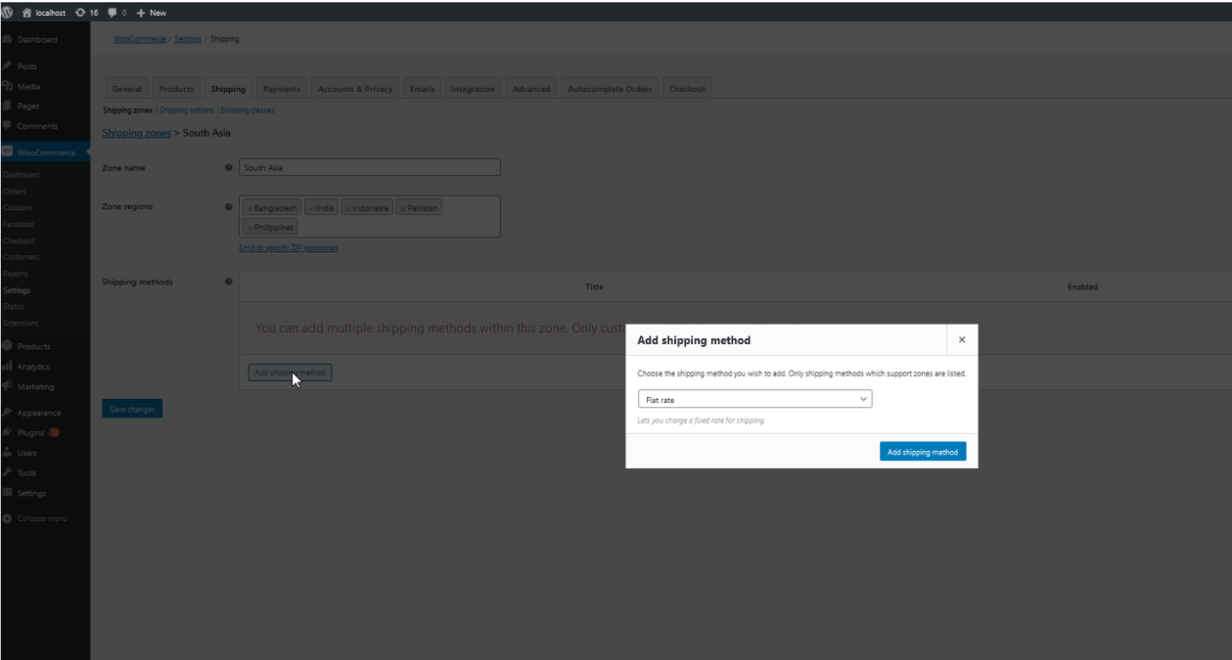
Task: Open Pages in the sidebar
Action: coord(28,106)
